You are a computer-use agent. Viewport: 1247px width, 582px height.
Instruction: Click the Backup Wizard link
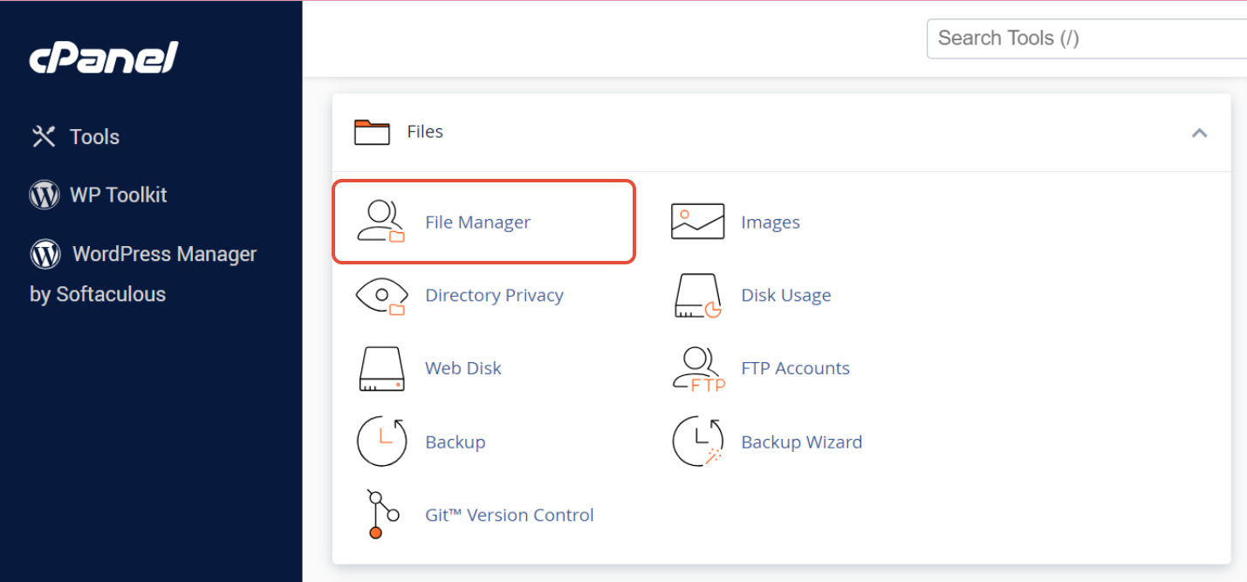801,442
